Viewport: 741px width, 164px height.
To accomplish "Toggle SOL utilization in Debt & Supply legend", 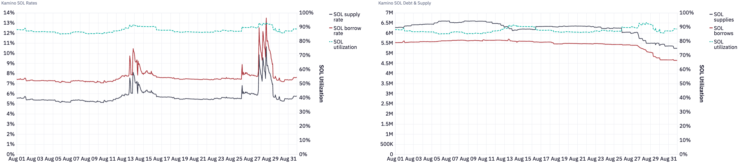I will click(725, 44).
